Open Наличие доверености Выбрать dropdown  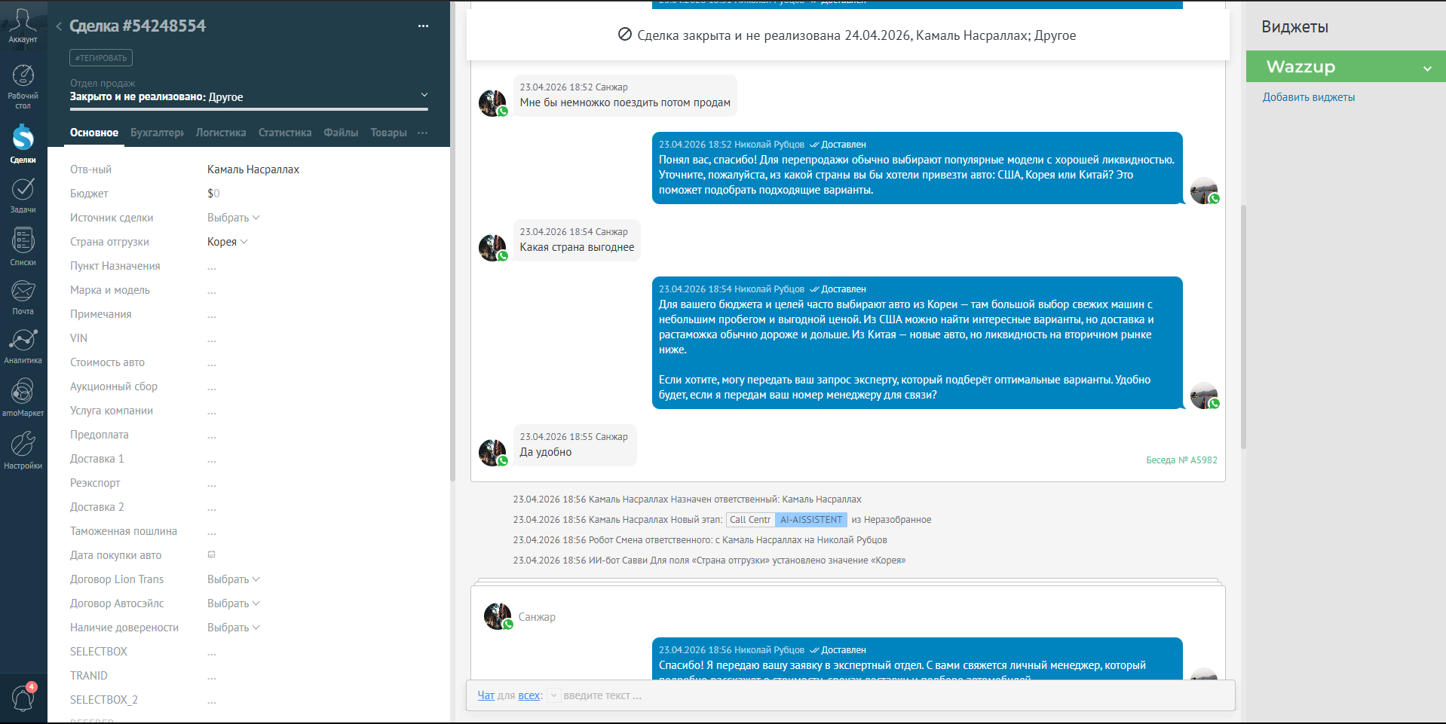pyautogui.click(x=234, y=628)
